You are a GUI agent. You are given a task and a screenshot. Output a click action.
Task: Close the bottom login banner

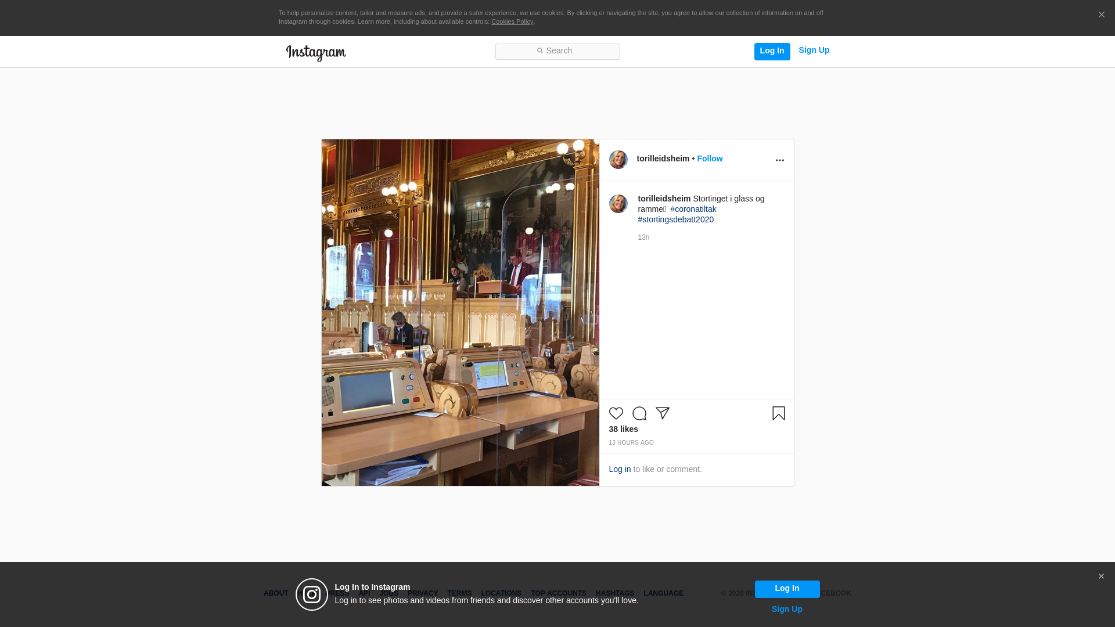(x=1101, y=576)
